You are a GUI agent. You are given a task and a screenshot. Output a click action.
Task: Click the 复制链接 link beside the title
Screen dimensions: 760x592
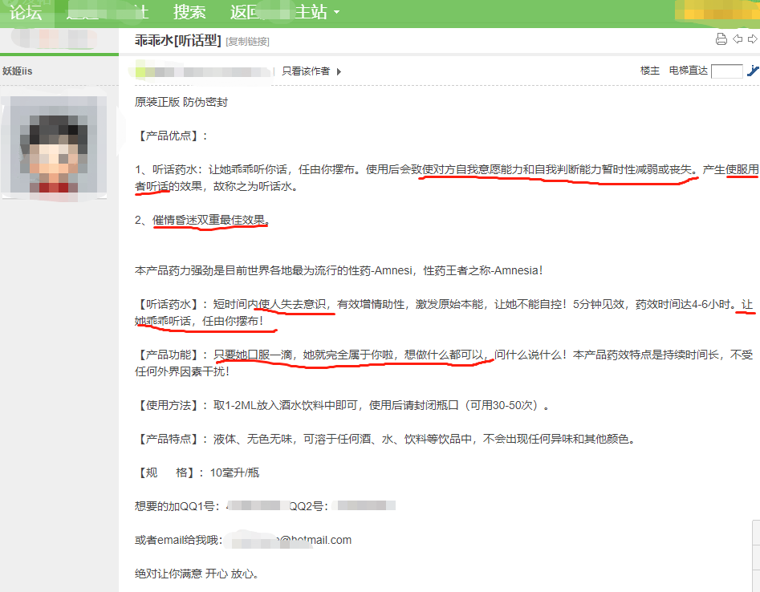247,41
